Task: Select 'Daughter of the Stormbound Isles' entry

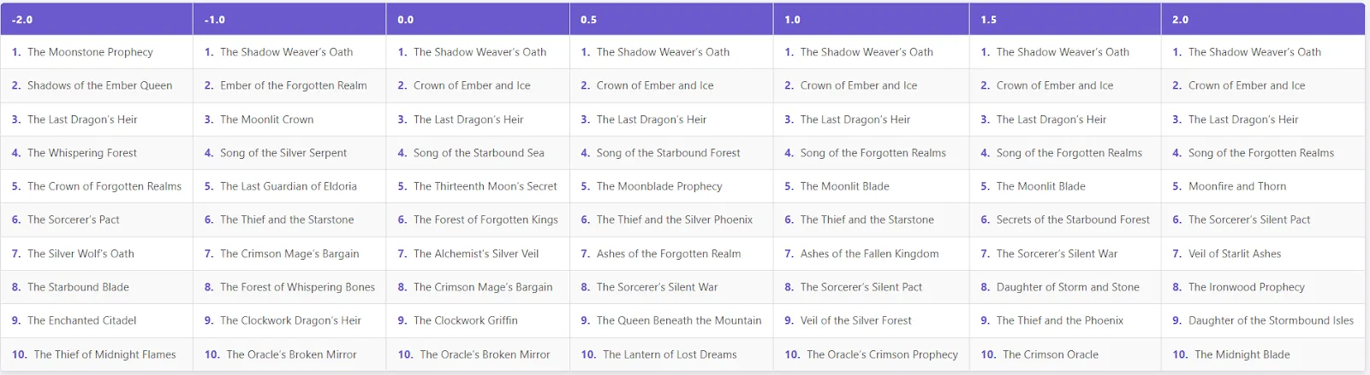Action: click(1271, 320)
